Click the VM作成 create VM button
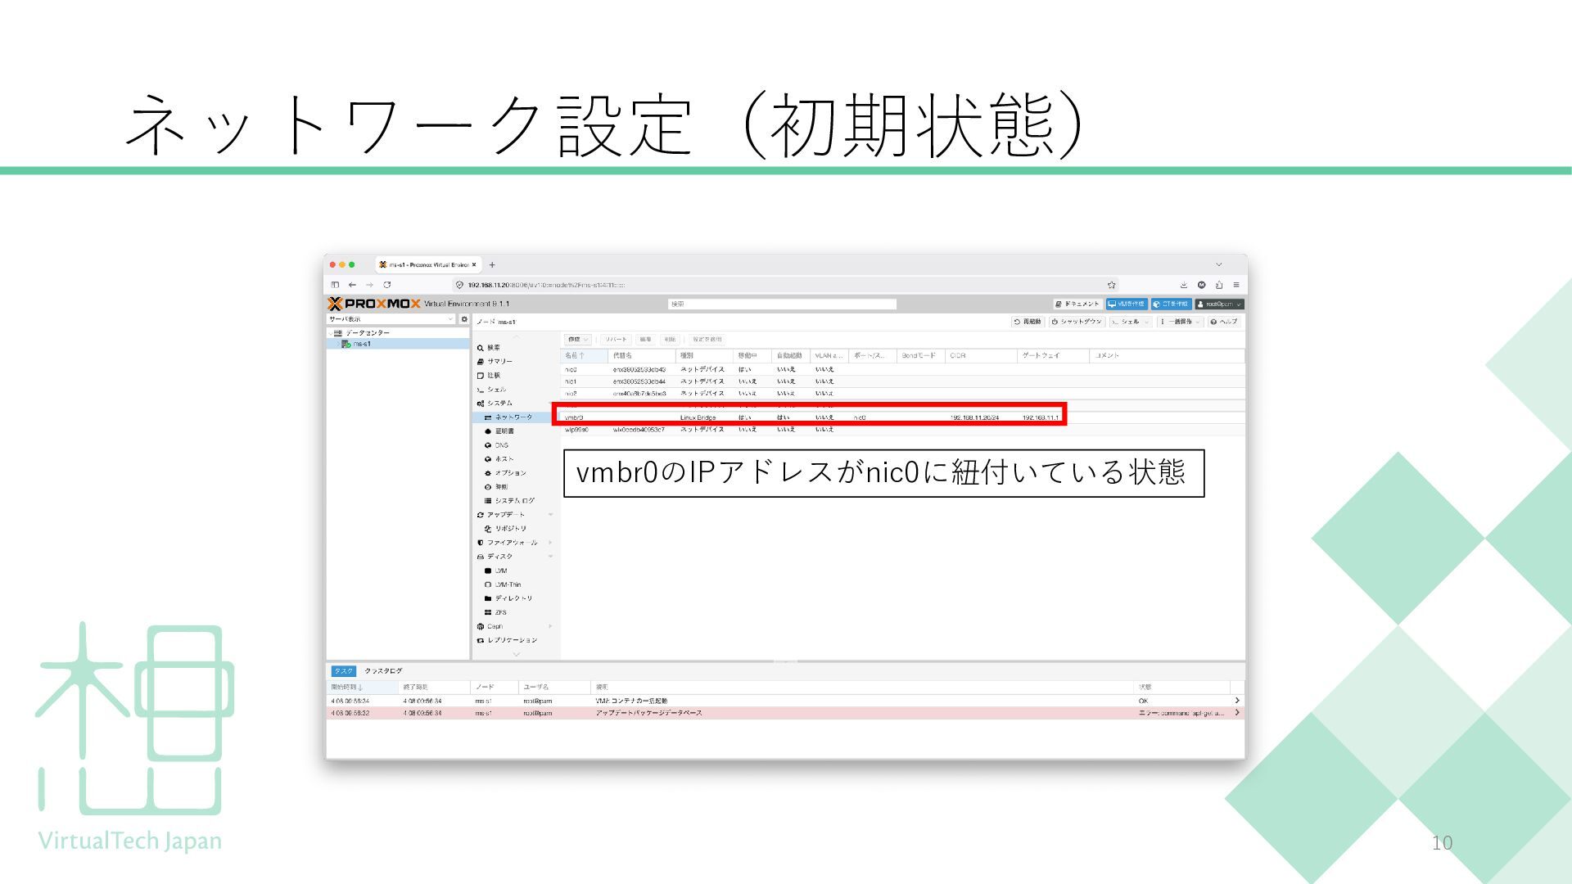 pyautogui.click(x=1127, y=304)
